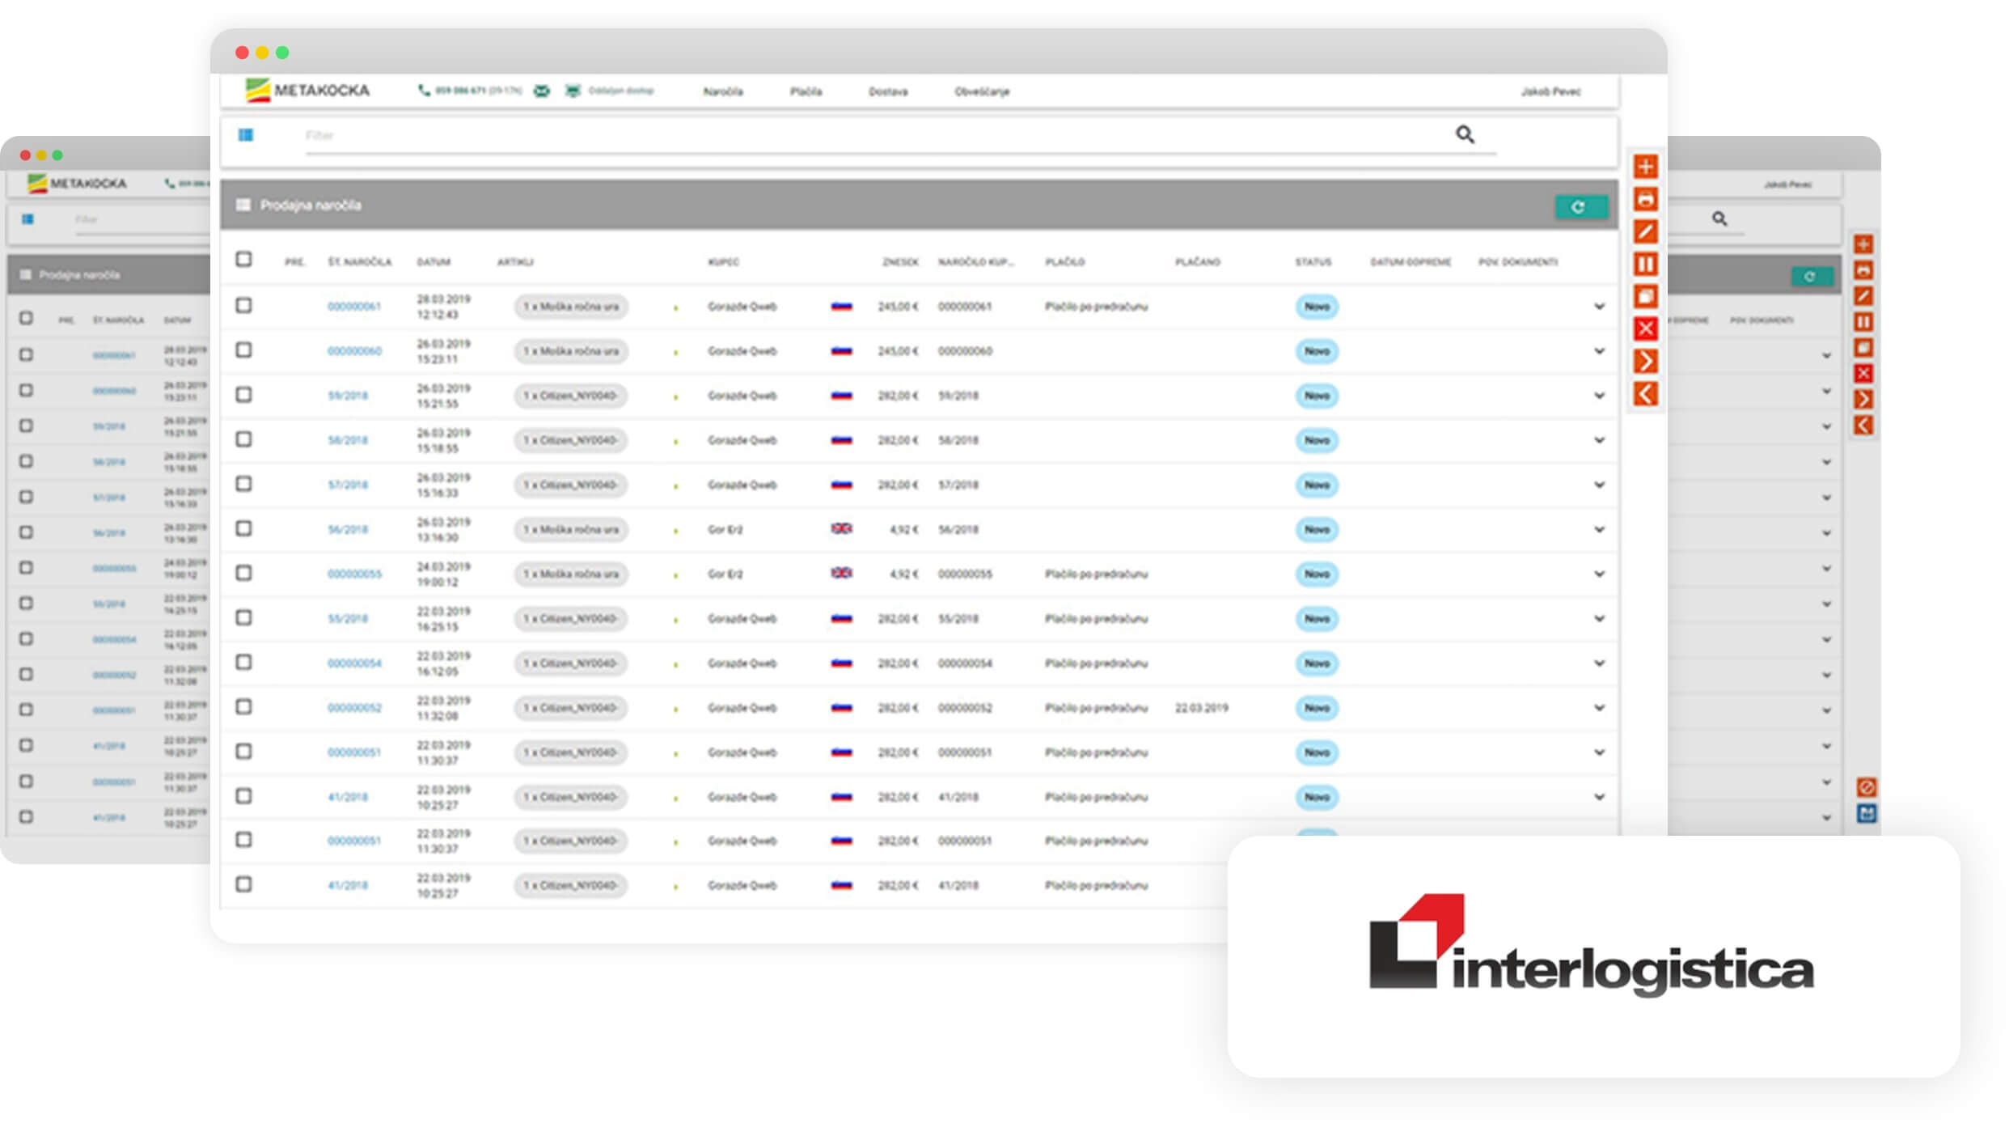Image resolution: width=2009 pixels, height=1123 pixels.
Task: Click the orange plus add-order icon in front window
Action: click(1645, 167)
